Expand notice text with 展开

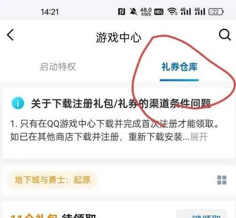click(199, 137)
